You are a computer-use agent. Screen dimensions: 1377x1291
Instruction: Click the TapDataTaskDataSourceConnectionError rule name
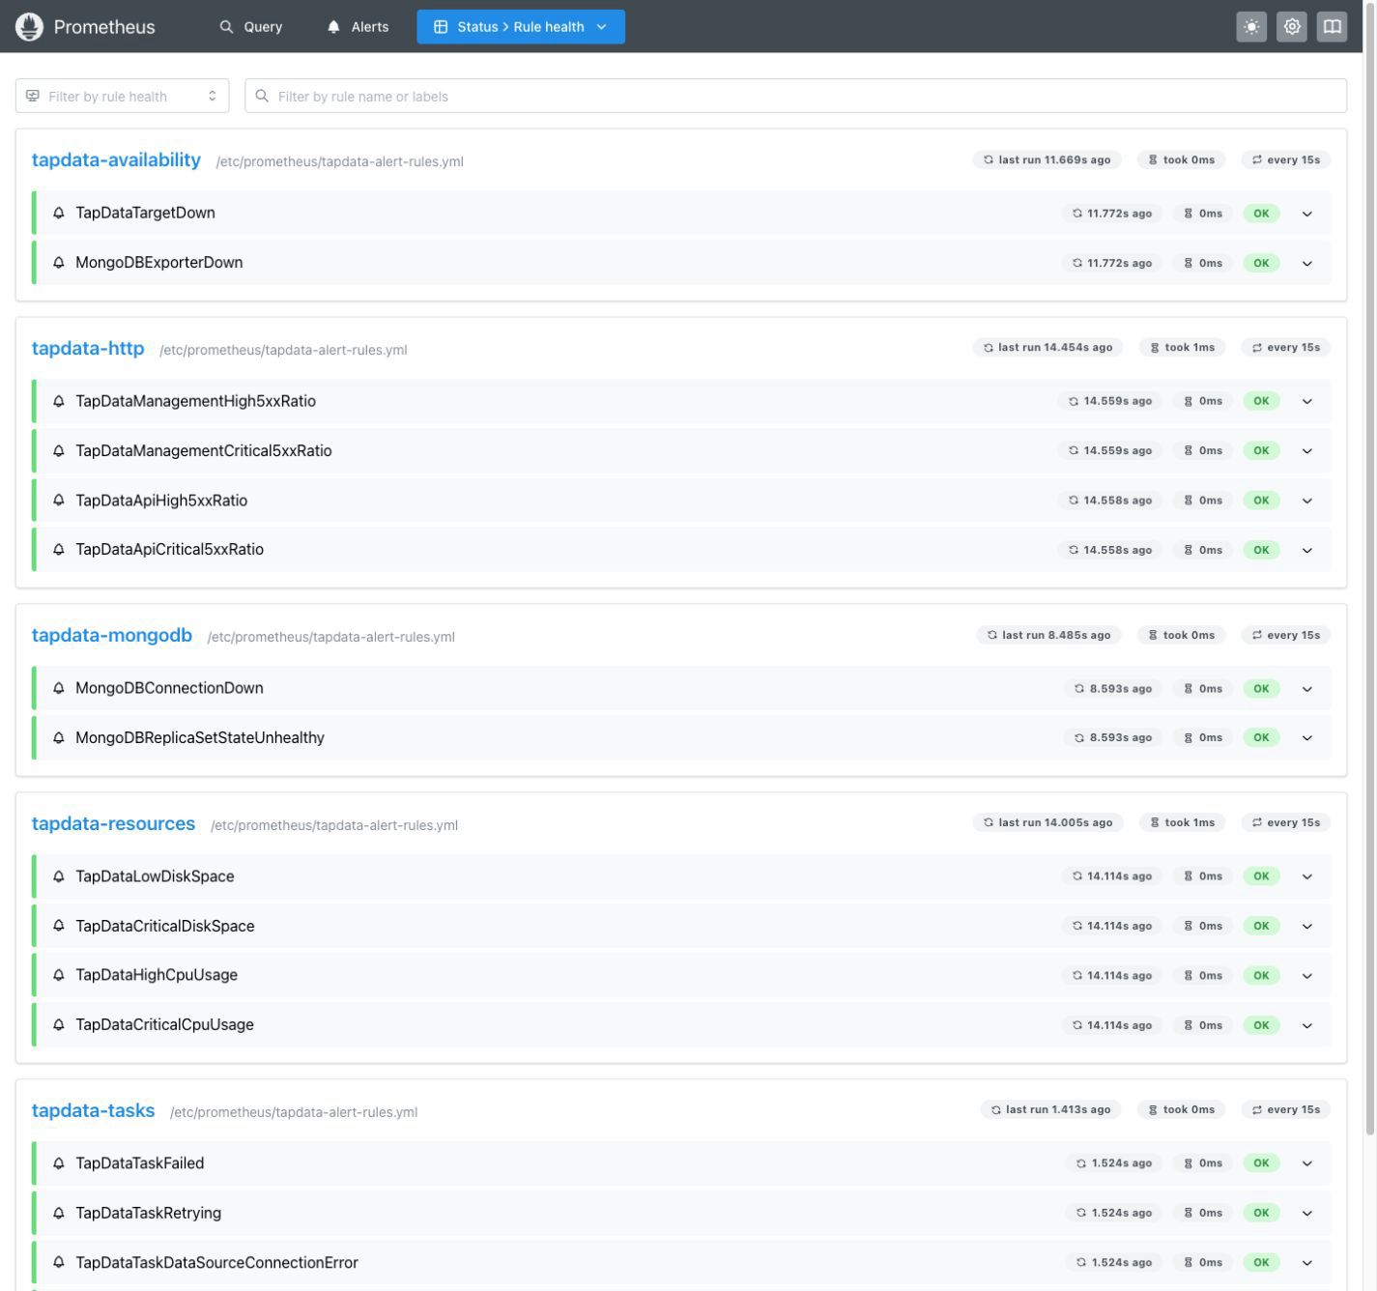click(x=216, y=1262)
